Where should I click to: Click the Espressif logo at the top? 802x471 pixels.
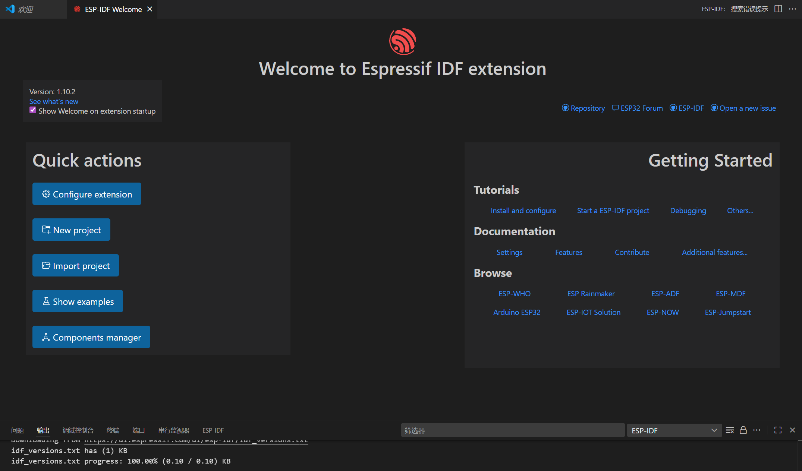pos(403,41)
